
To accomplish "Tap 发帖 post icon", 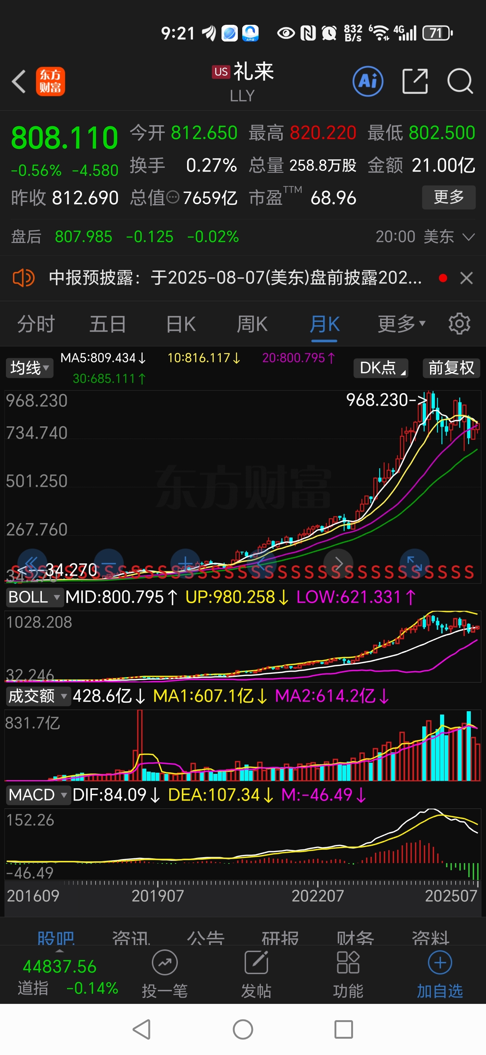I will 256,962.
